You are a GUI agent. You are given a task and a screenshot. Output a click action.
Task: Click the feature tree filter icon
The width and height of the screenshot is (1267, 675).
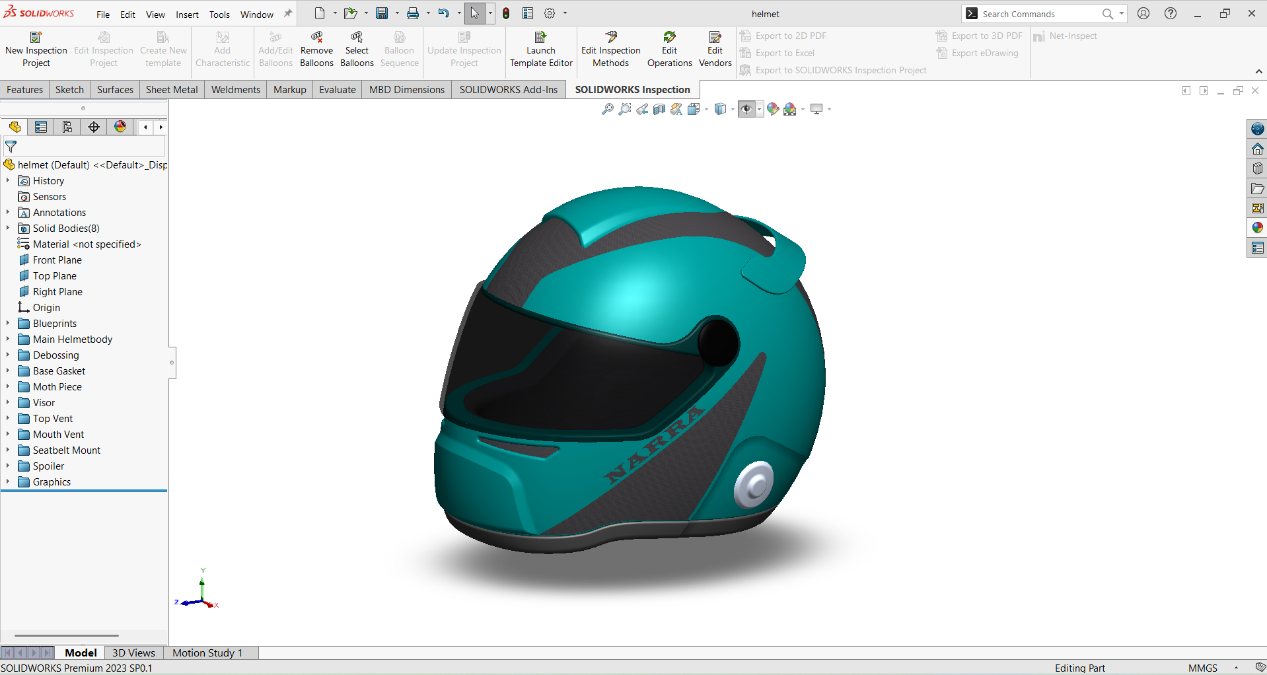pos(11,147)
